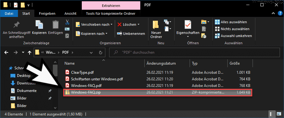Open the recent locations dropdown beside forward arrow

pyautogui.click(x=23, y=52)
